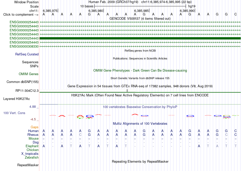Open the RP11-304C12.3 GTEx label
This screenshot has width=241, height=171.
[27, 91]
